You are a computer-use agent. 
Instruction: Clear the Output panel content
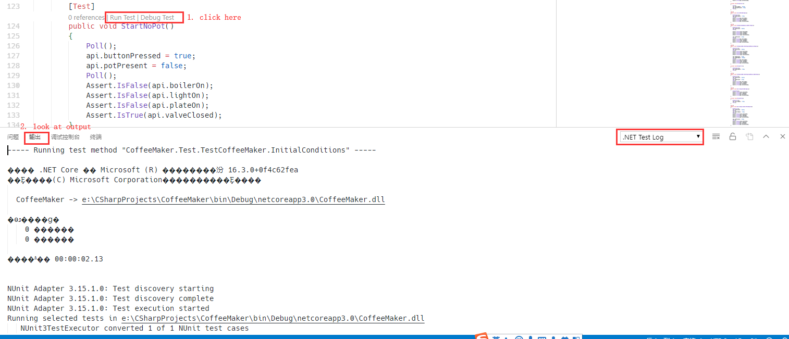tap(716, 136)
